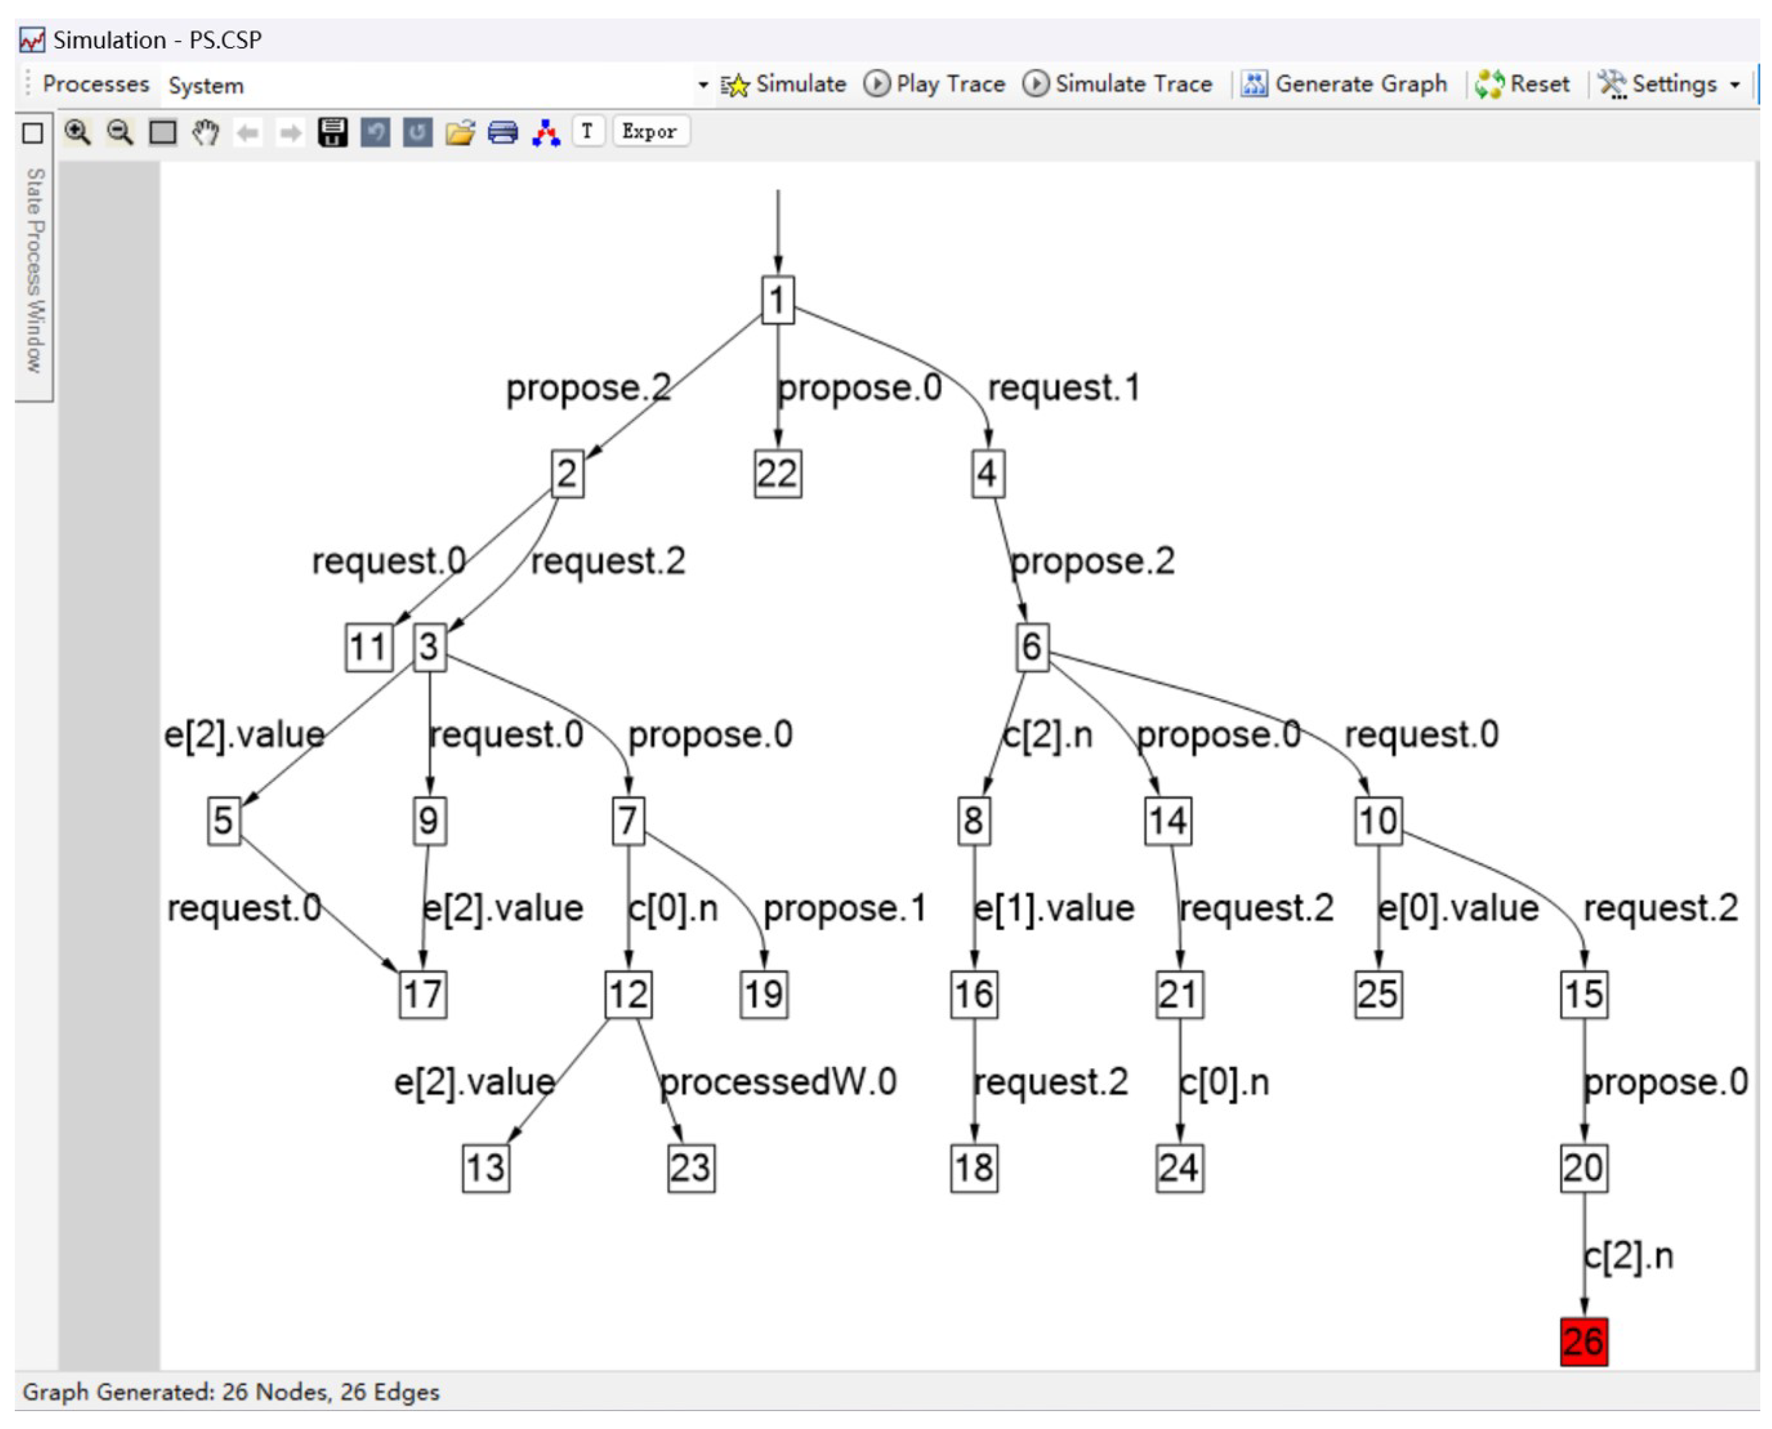
Task: Select the red node 26
Action: click(x=1584, y=1342)
